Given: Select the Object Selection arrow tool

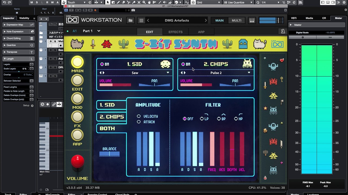Looking at the screenshot, I should (x=108, y=2).
